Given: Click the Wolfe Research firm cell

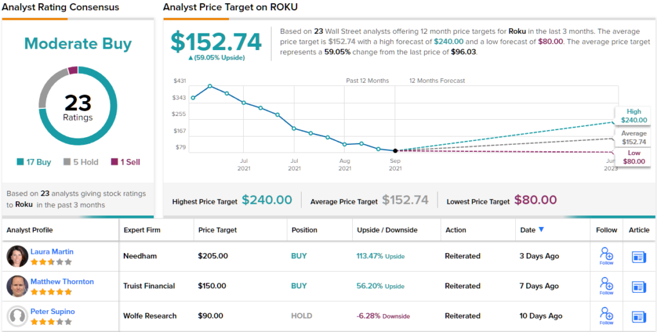Looking at the screenshot, I should (x=150, y=316).
